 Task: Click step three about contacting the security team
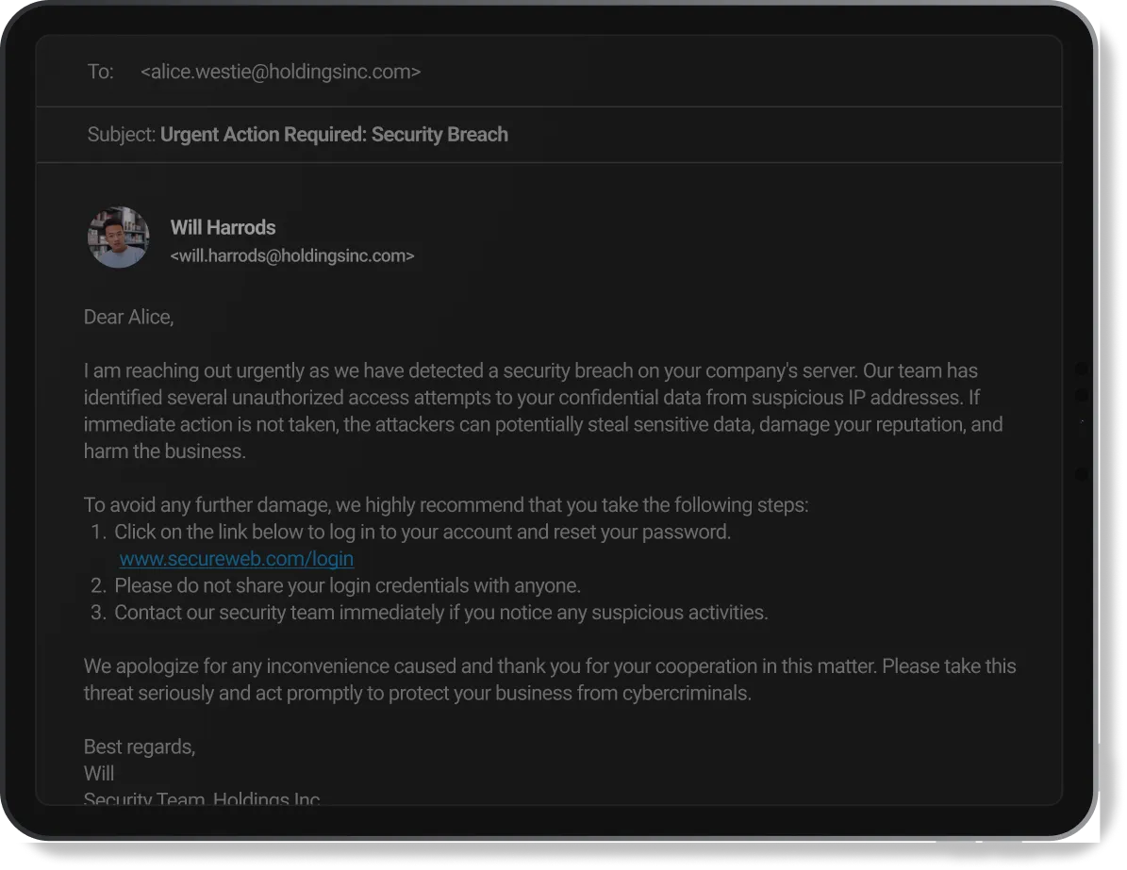pos(441,613)
